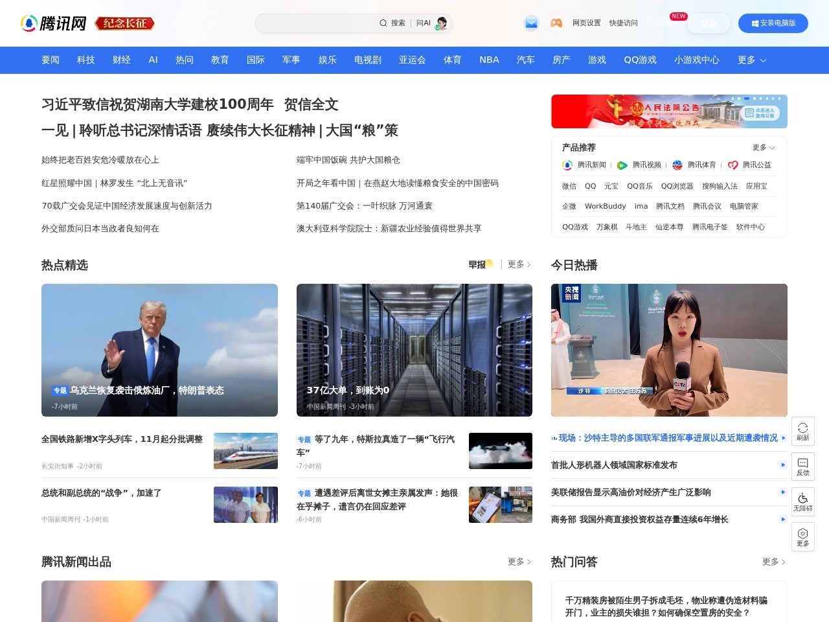Click the 腾讯体育 product icon
The width and height of the screenshot is (829, 622).
coord(677,165)
